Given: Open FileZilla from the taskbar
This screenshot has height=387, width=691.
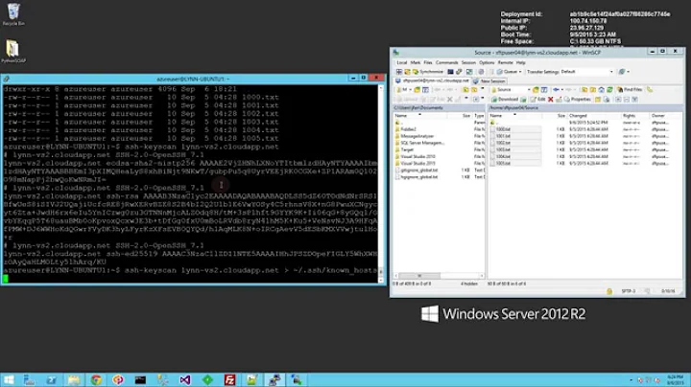Looking at the screenshot, I should (x=229, y=378).
